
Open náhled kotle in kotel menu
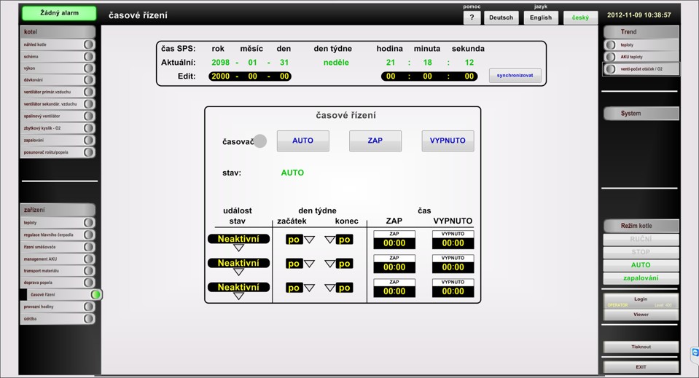point(57,44)
